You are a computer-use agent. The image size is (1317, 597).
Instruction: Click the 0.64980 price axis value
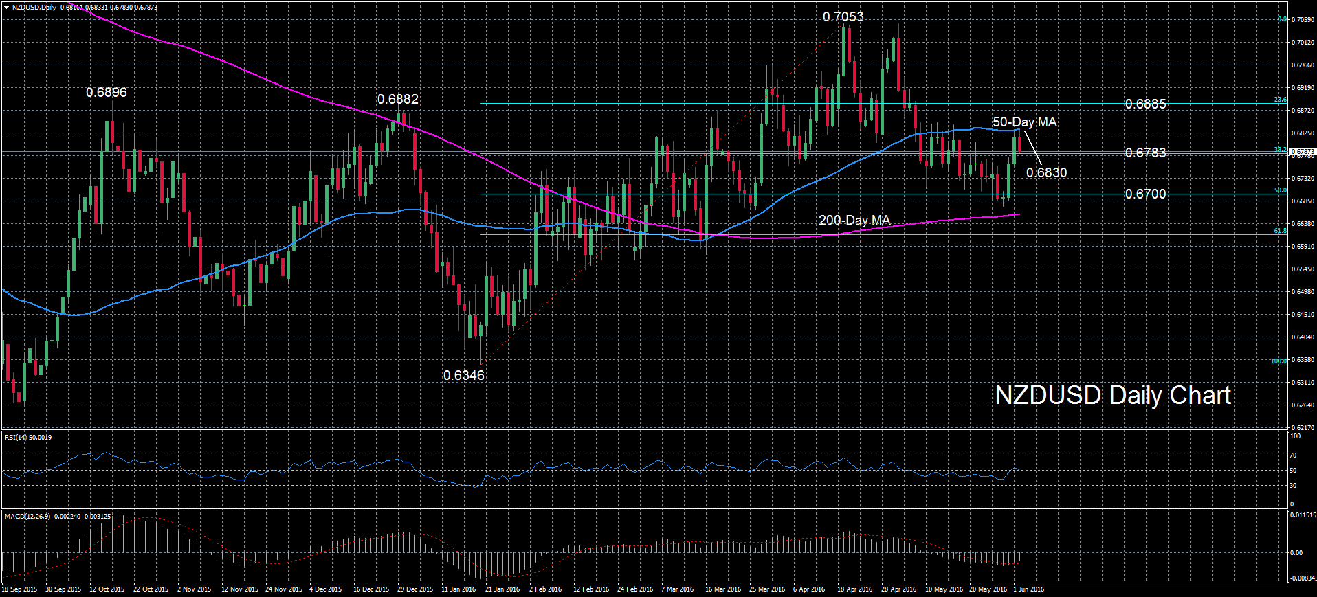1303,292
